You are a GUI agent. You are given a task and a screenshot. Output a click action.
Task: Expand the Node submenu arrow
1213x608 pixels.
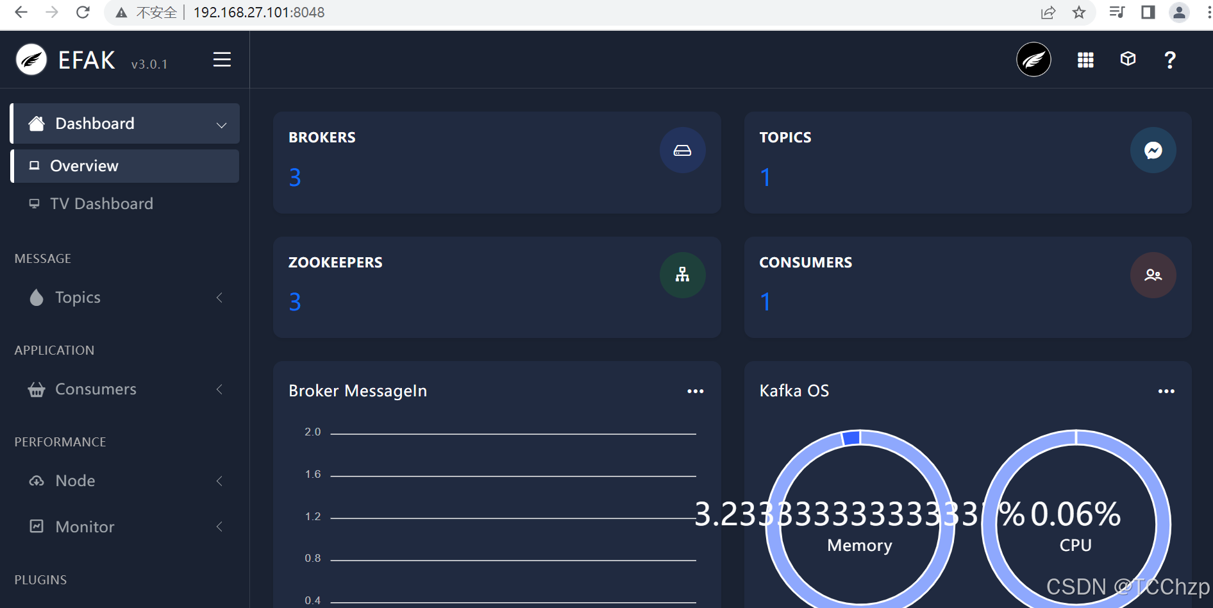click(219, 481)
